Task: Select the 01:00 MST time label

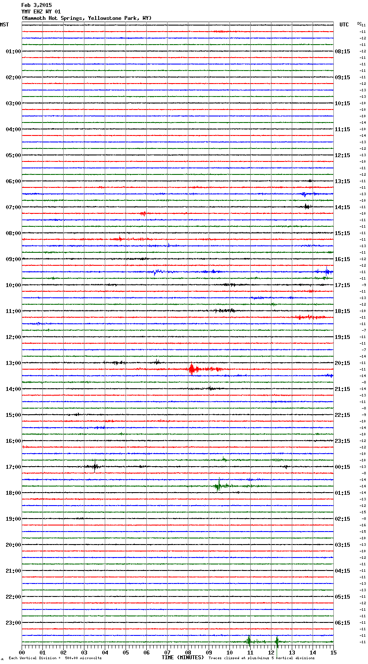Action: pos(13,52)
